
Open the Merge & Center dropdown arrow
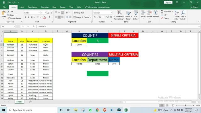coord(91,17)
